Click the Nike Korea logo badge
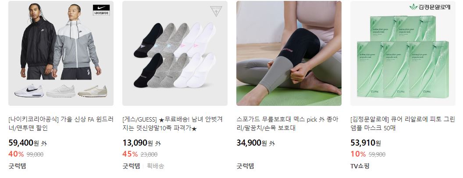This screenshot has height=178, width=463. point(101,10)
